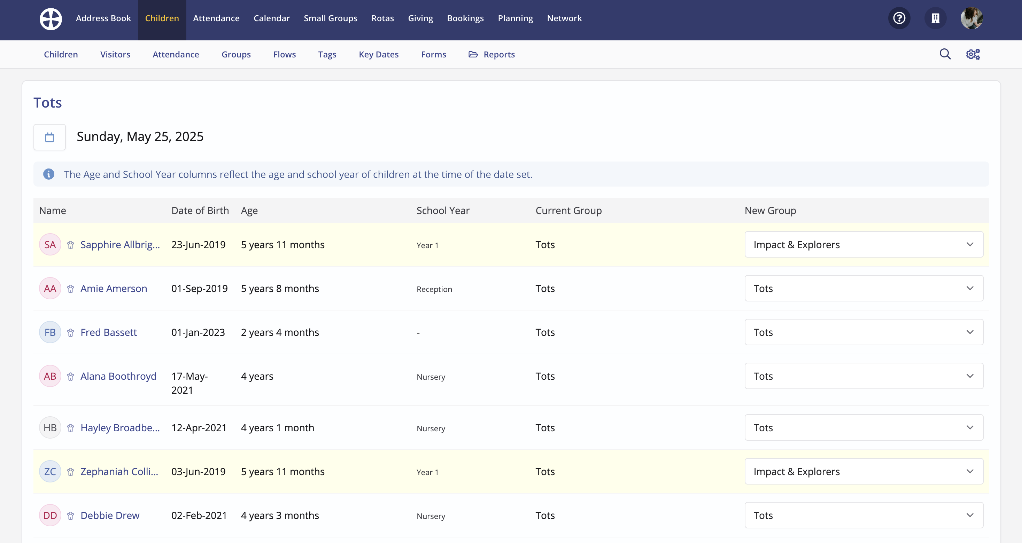Viewport: 1022px width, 543px height.
Task: Go to the Giving module
Action: coord(420,18)
